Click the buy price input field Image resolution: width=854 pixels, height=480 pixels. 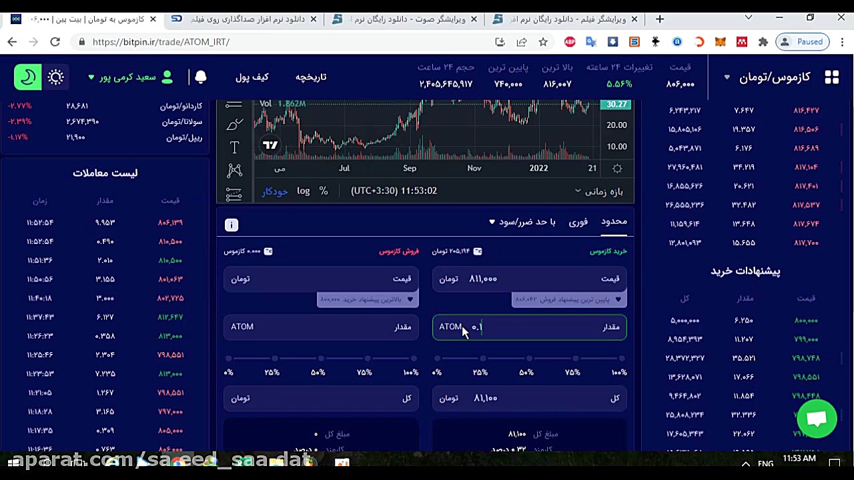click(x=530, y=279)
